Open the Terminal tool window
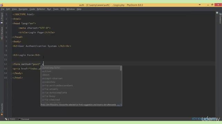Image resolution: width=222 pixels, height=124 pixels. (24, 119)
